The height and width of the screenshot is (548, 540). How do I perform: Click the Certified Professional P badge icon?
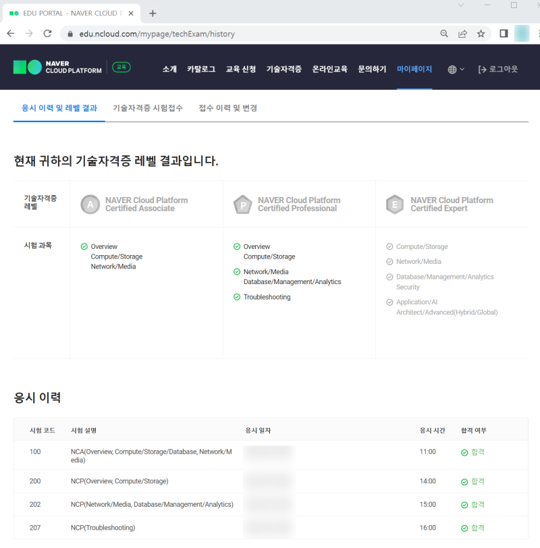[x=243, y=204]
